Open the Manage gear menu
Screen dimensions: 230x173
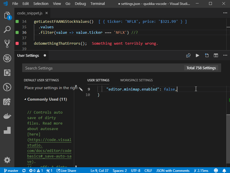(7, 160)
